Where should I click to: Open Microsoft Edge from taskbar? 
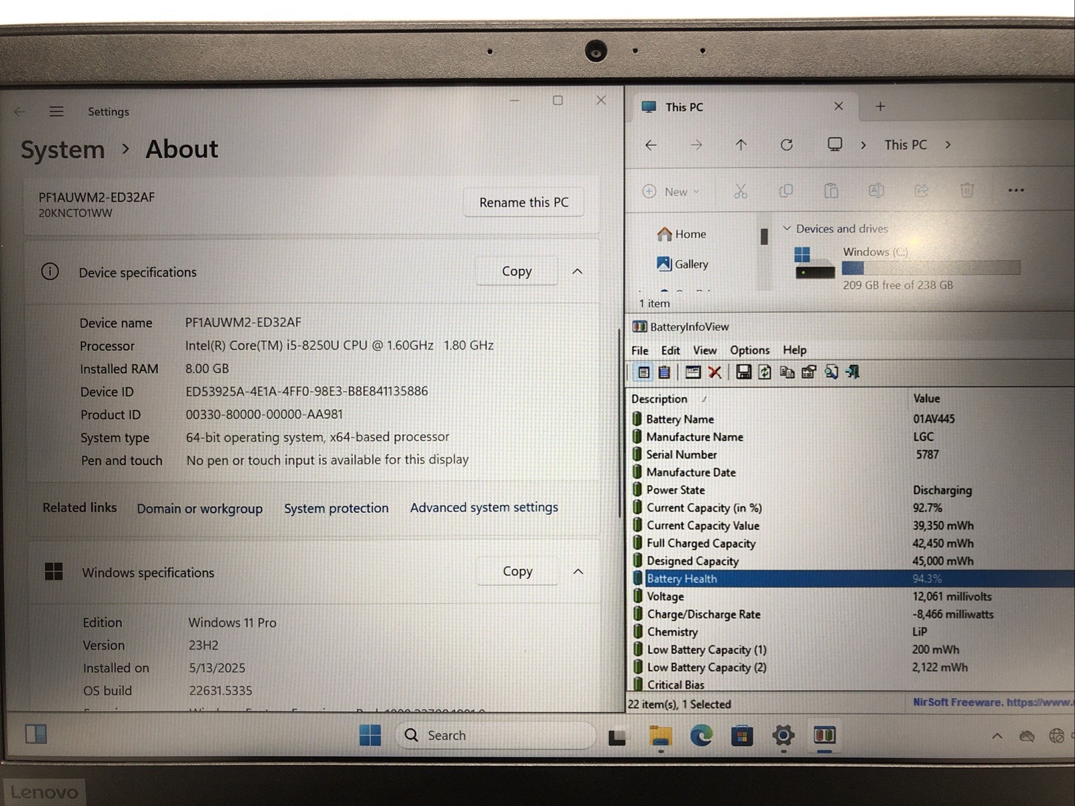(x=701, y=735)
